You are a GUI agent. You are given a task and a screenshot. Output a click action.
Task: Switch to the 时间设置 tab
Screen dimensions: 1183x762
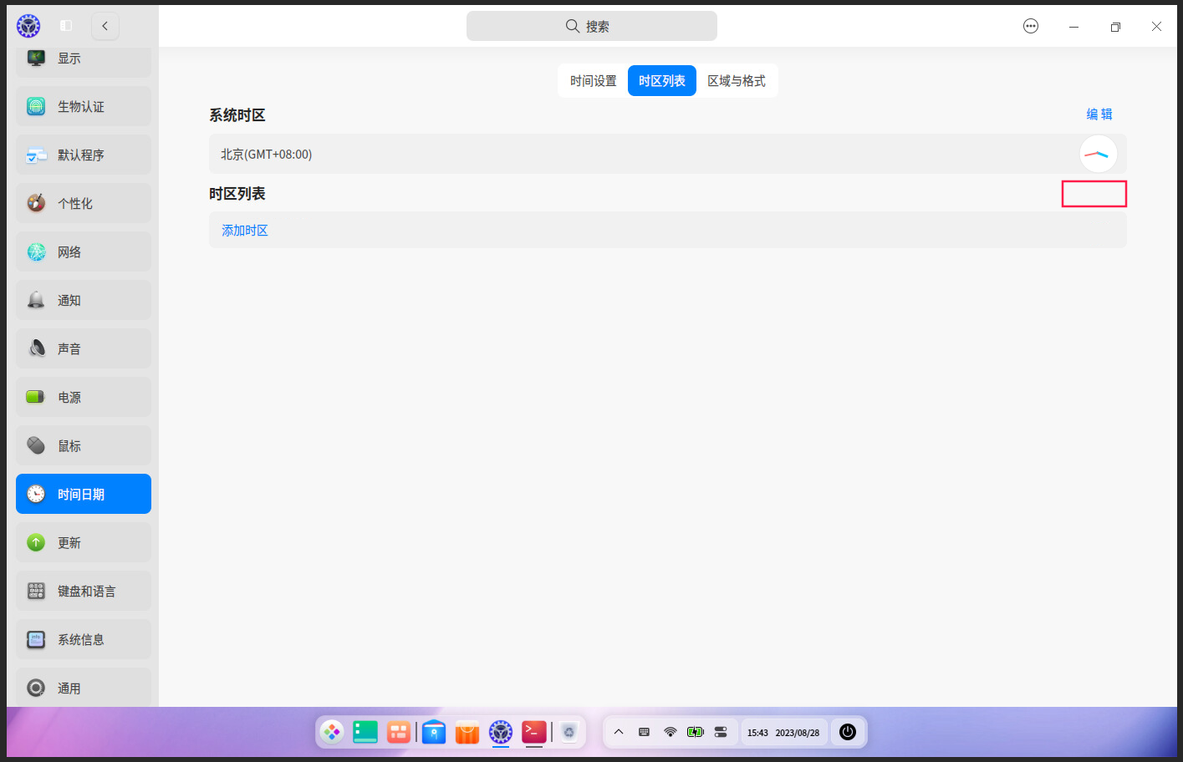pos(593,80)
